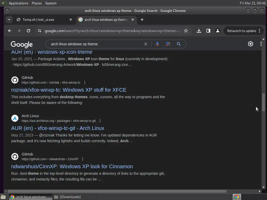Submit search with the magnifier icon
Viewport: 267px width, 200px height.
point(179,44)
